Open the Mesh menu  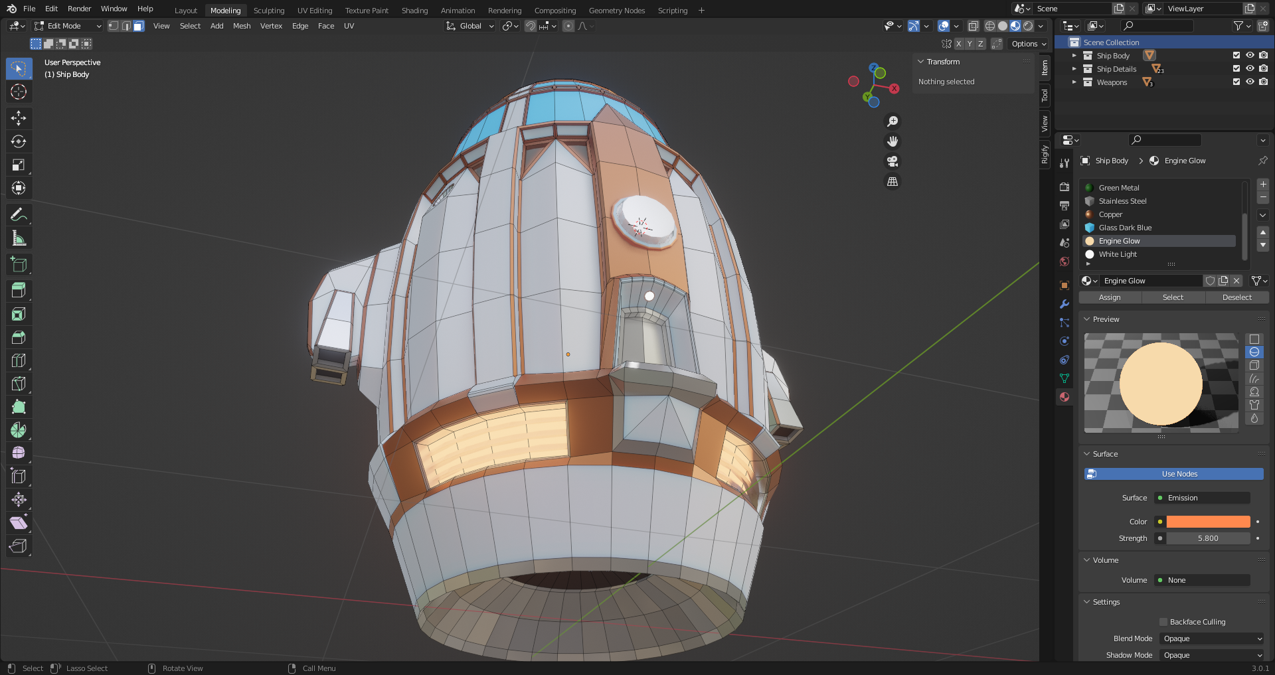tap(242, 26)
